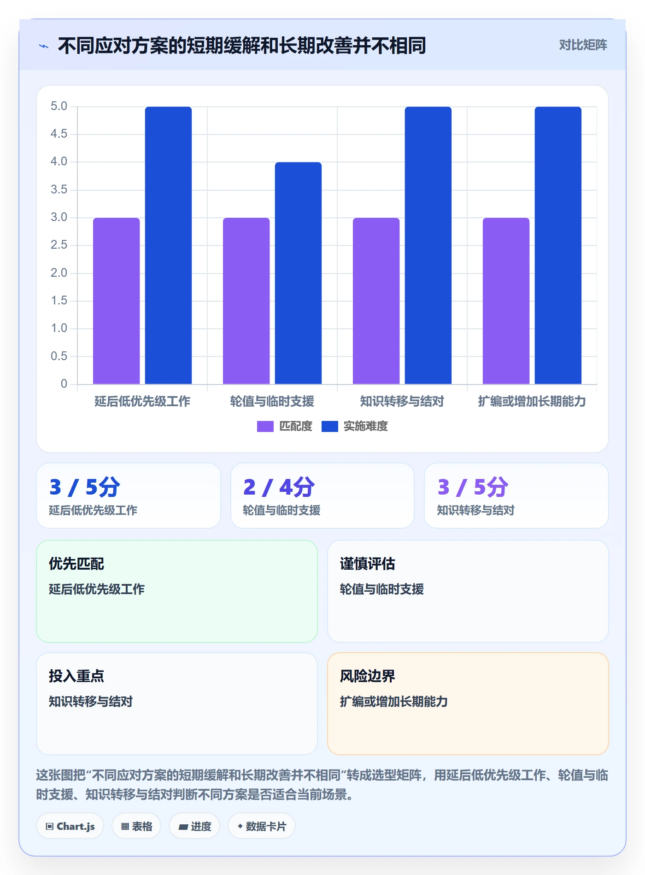Screen dimensions: 645x875
Task: Open the 投入重点 card
Action: pyautogui.click(x=177, y=704)
